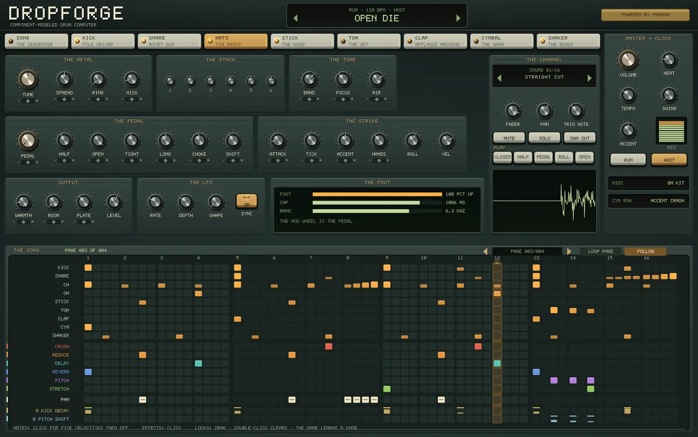Click the TUNE knob in The Metal

click(x=28, y=79)
